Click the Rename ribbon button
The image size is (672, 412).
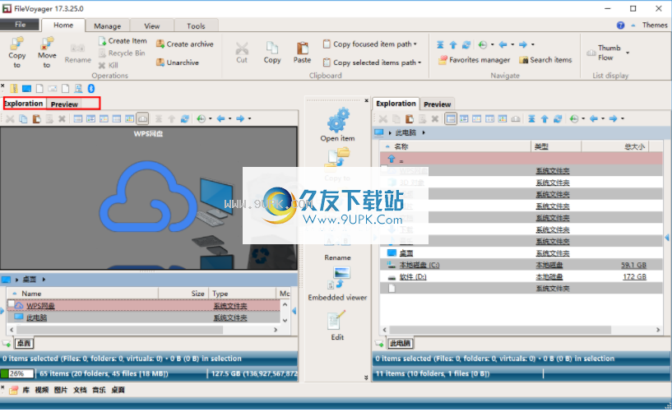77,53
